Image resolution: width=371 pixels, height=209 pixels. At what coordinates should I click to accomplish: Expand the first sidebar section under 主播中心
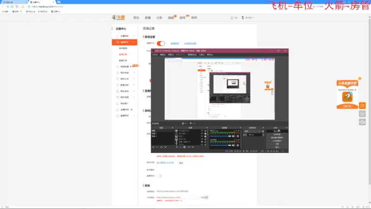pos(134,36)
